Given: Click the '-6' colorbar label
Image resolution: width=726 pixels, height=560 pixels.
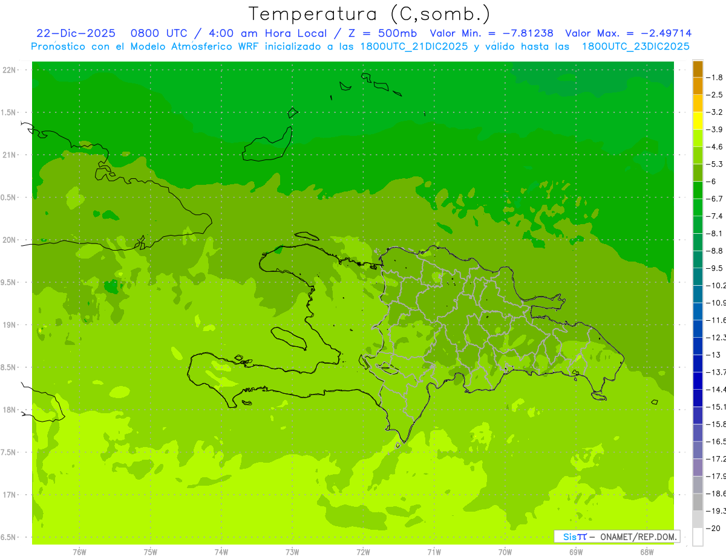Looking at the screenshot, I should (711, 181).
